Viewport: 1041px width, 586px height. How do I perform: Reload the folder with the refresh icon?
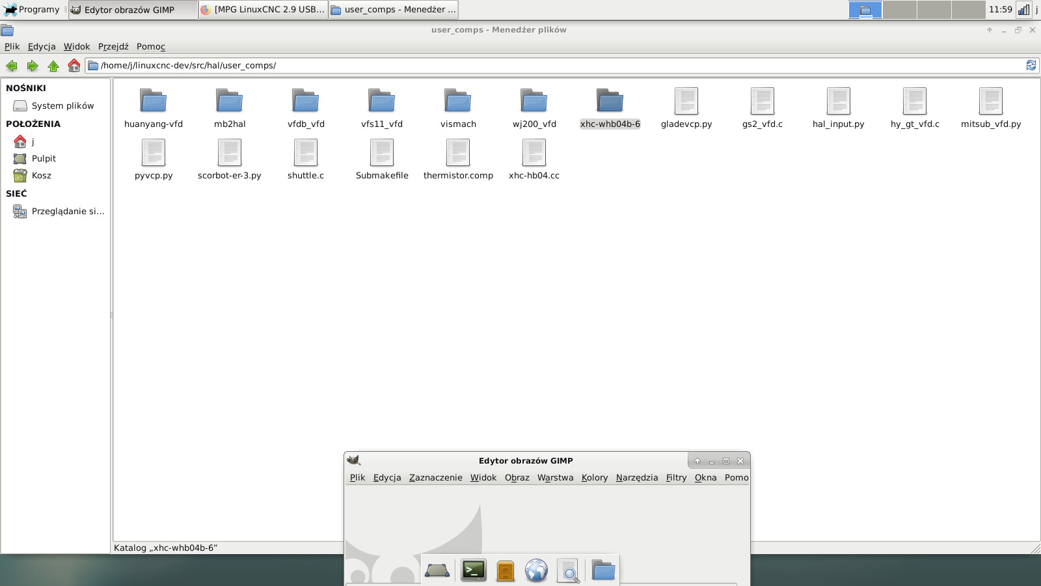click(x=1031, y=65)
